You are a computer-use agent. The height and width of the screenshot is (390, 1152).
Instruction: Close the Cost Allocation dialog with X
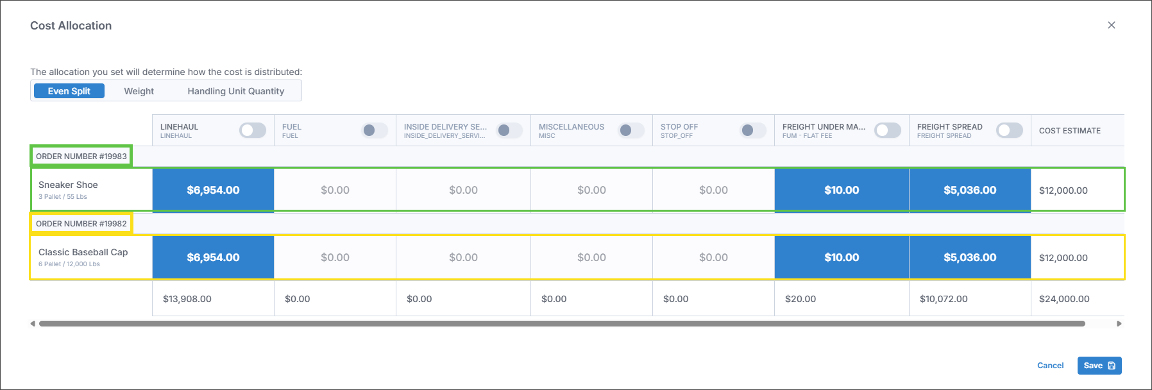1112,25
